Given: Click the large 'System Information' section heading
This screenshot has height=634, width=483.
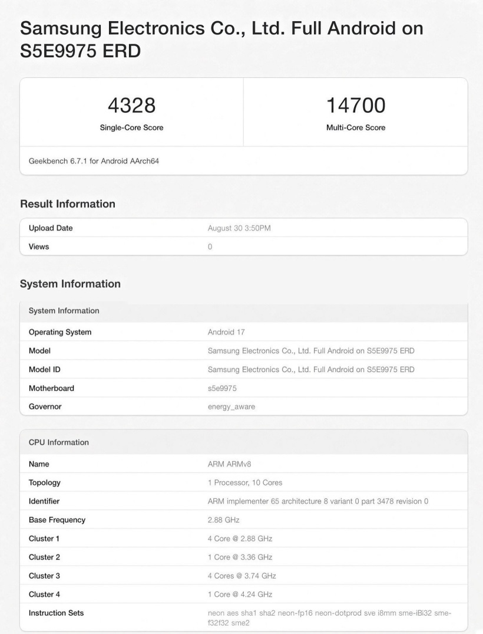Looking at the screenshot, I should (70, 284).
